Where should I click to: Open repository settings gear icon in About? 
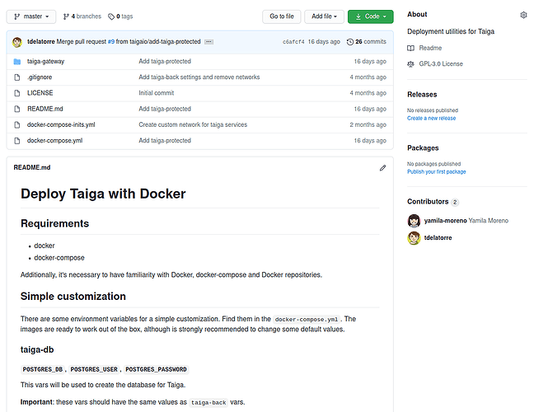(523, 15)
